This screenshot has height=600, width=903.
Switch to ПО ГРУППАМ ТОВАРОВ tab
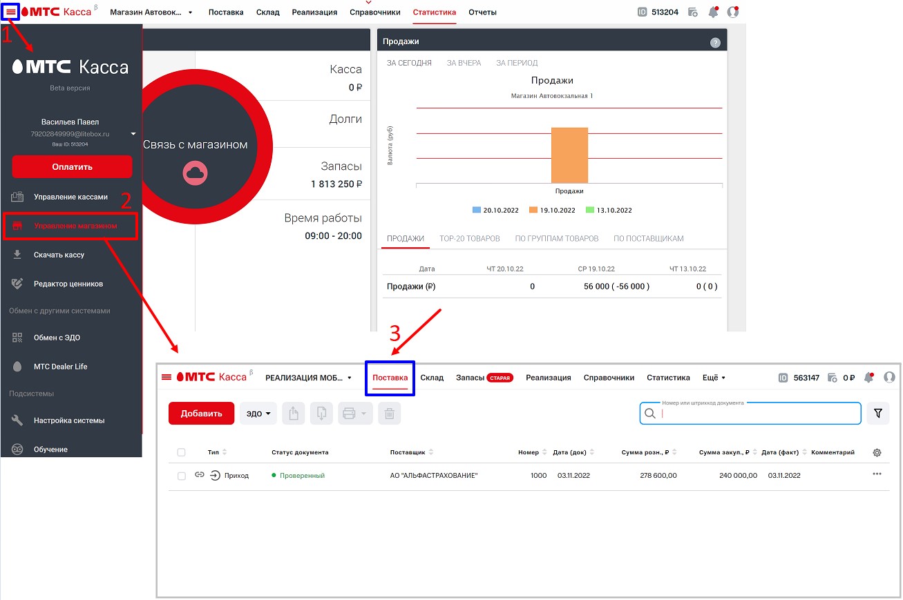pyautogui.click(x=557, y=238)
